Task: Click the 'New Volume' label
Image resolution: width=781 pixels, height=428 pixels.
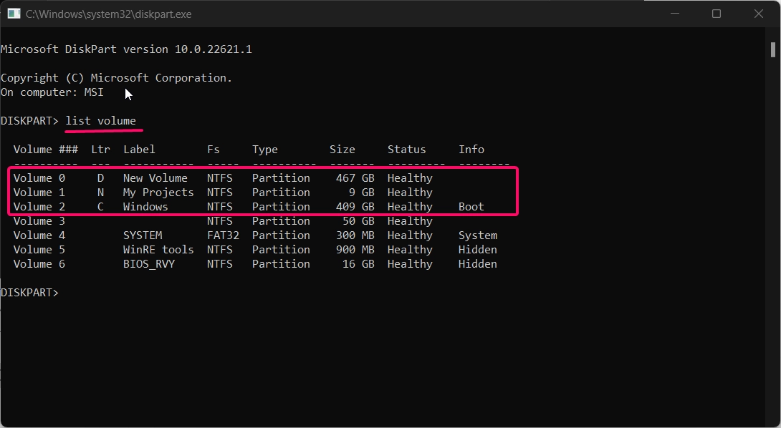Action: click(155, 178)
